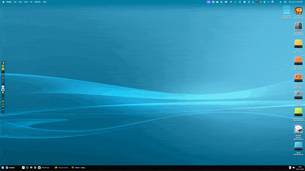Open the Thunderbolt drive with lightning icon
The width and height of the screenshot is (305, 171).
[298, 95]
